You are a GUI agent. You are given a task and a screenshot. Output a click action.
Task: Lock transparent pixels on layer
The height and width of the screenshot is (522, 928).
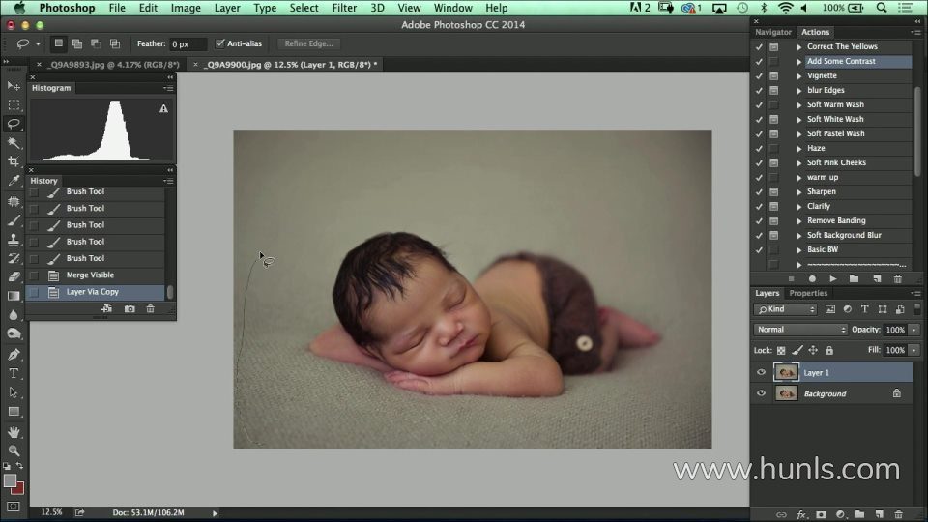[x=781, y=350]
